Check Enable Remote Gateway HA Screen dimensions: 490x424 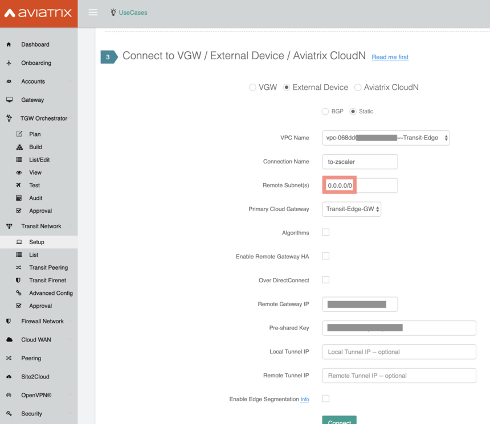pos(326,256)
